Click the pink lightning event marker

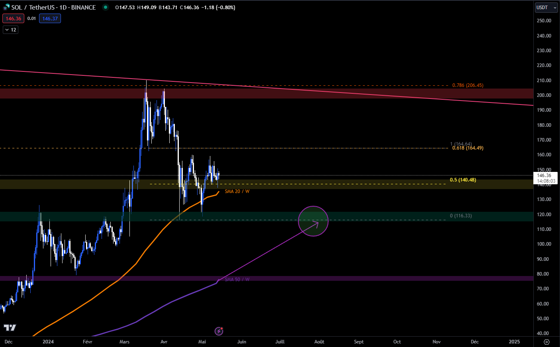point(219,331)
